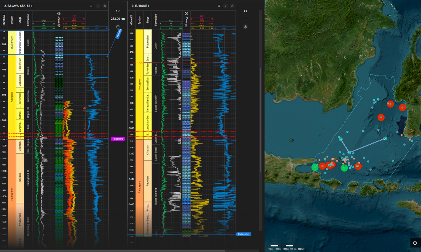
Task: Collapse Lithology track in JAVA_SEA_52-1
Action: coord(59,14)
